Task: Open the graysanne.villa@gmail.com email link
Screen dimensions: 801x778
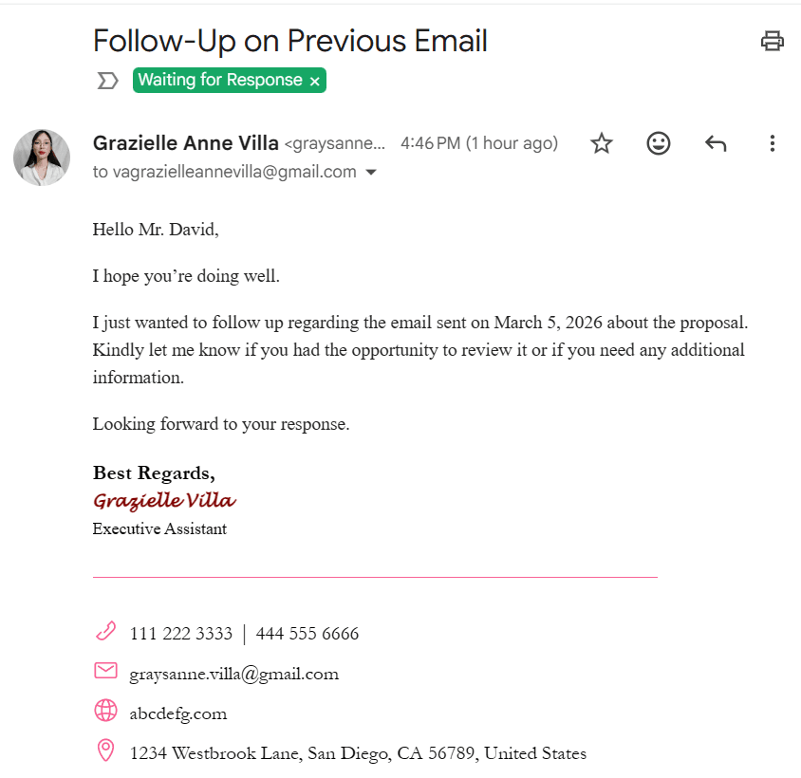Action: (234, 675)
